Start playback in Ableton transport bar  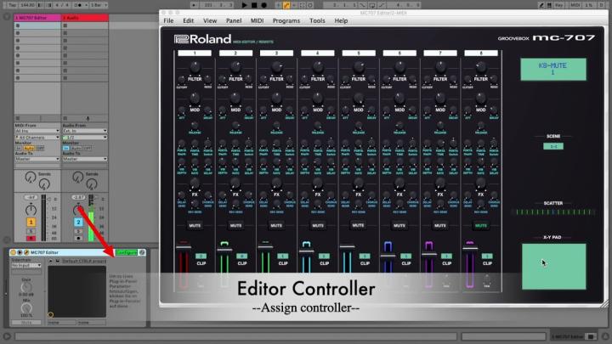point(244,5)
